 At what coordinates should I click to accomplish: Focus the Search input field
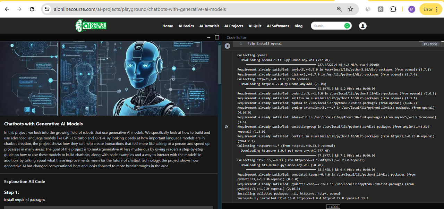pyautogui.click(x=328, y=26)
